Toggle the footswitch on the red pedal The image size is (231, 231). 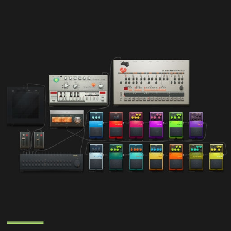click(x=116, y=132)
